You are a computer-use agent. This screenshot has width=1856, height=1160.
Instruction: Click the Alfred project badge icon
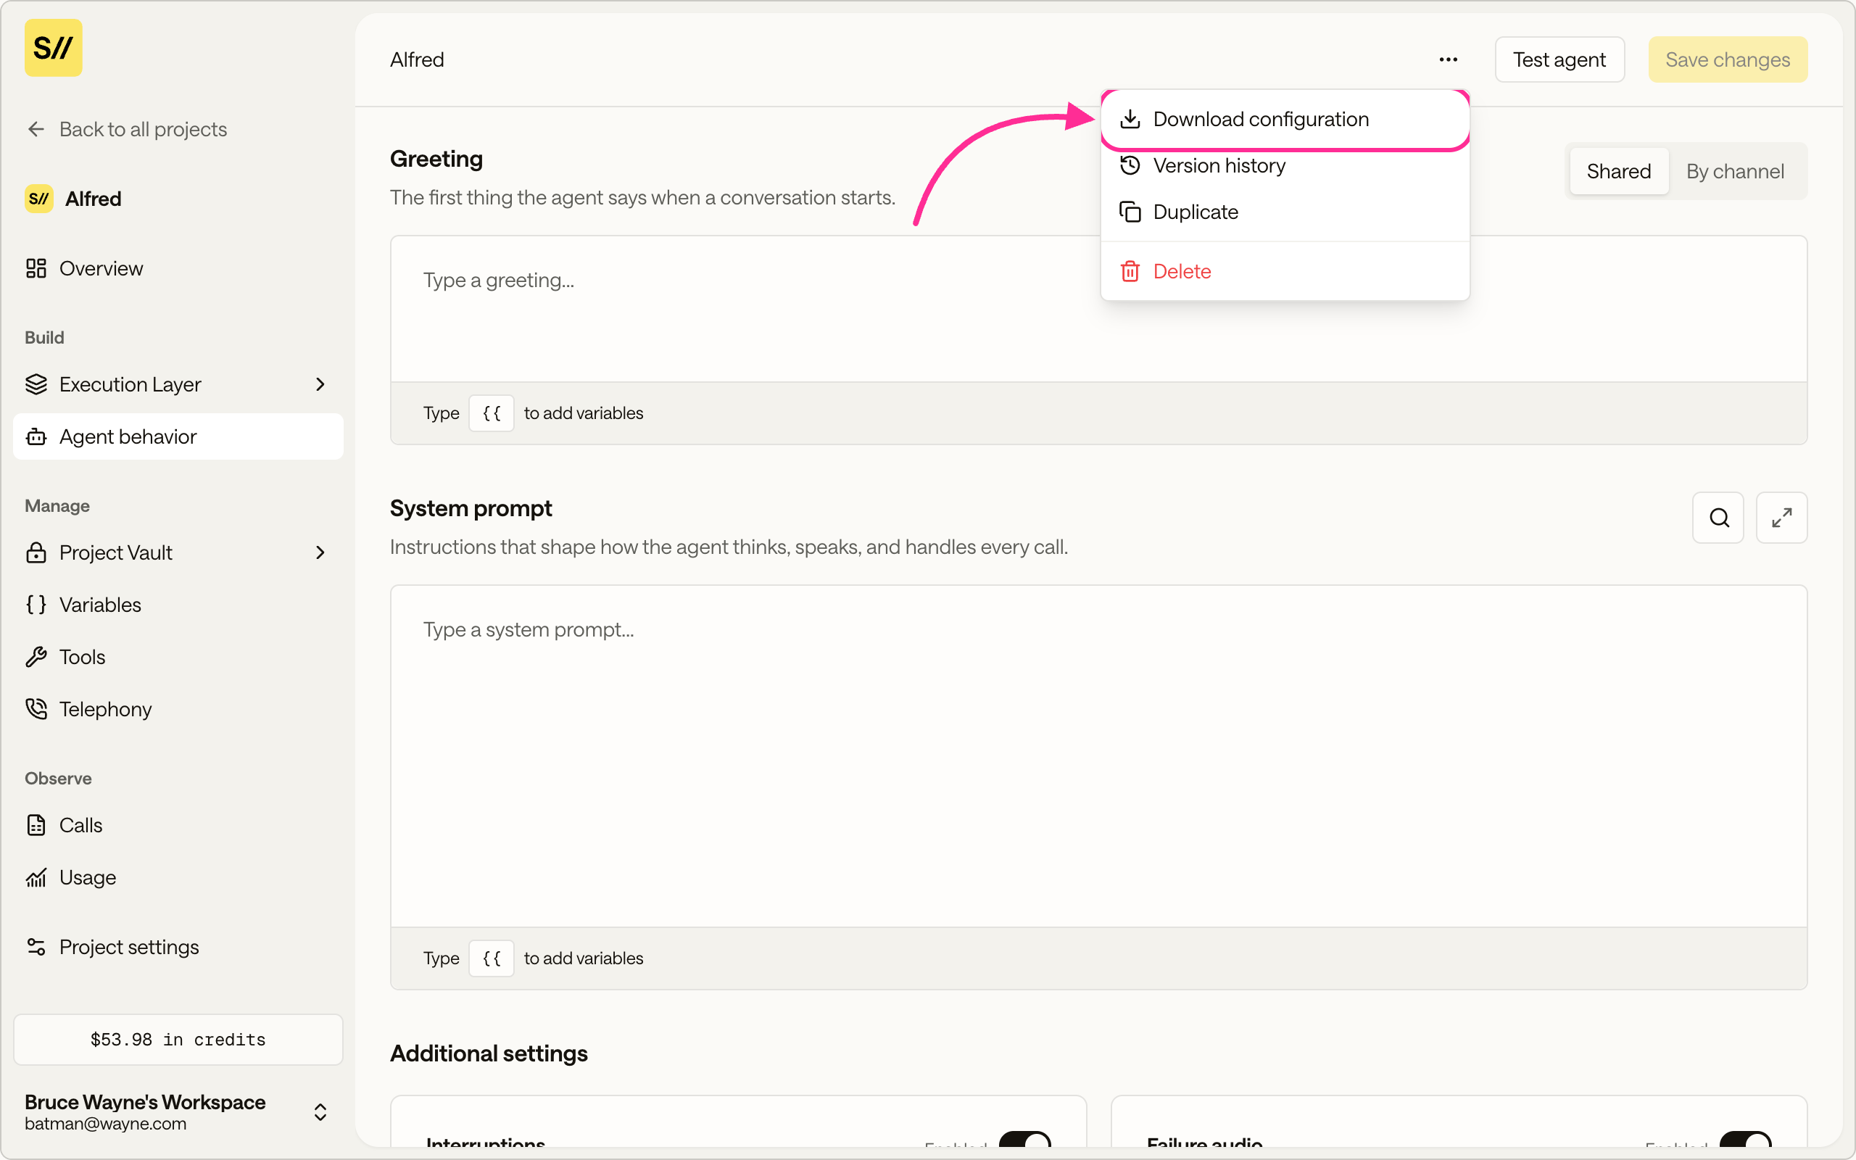pos(39,199)
